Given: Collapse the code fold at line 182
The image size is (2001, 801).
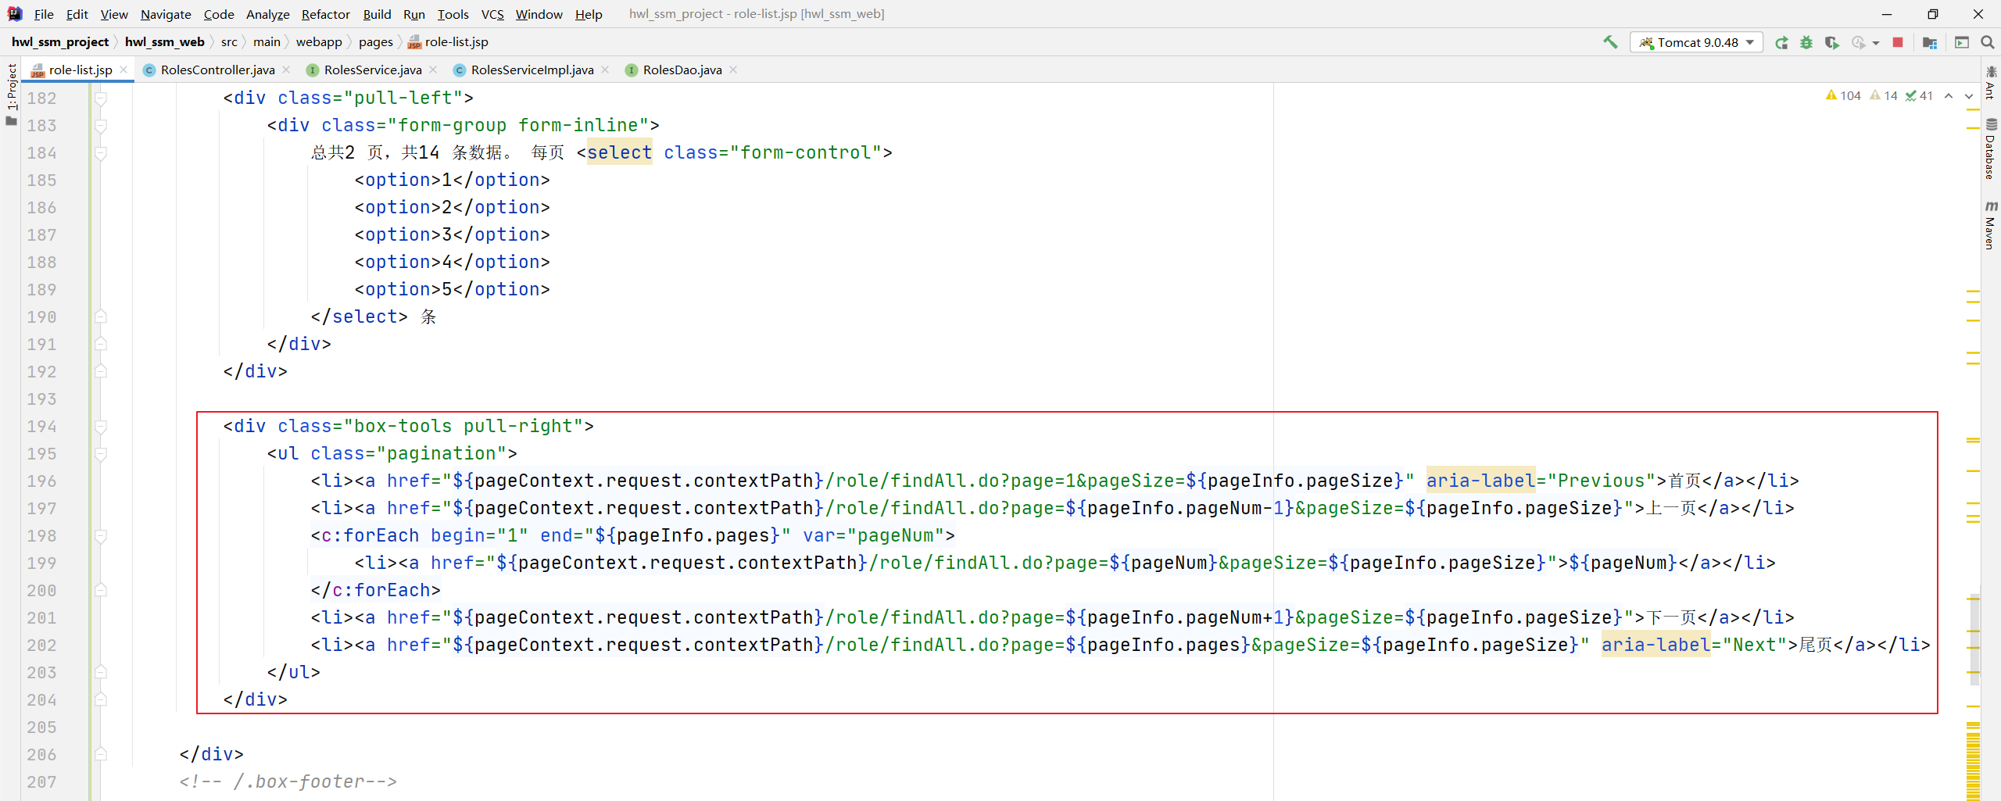Looking at the screenshot, I should 101,98.
